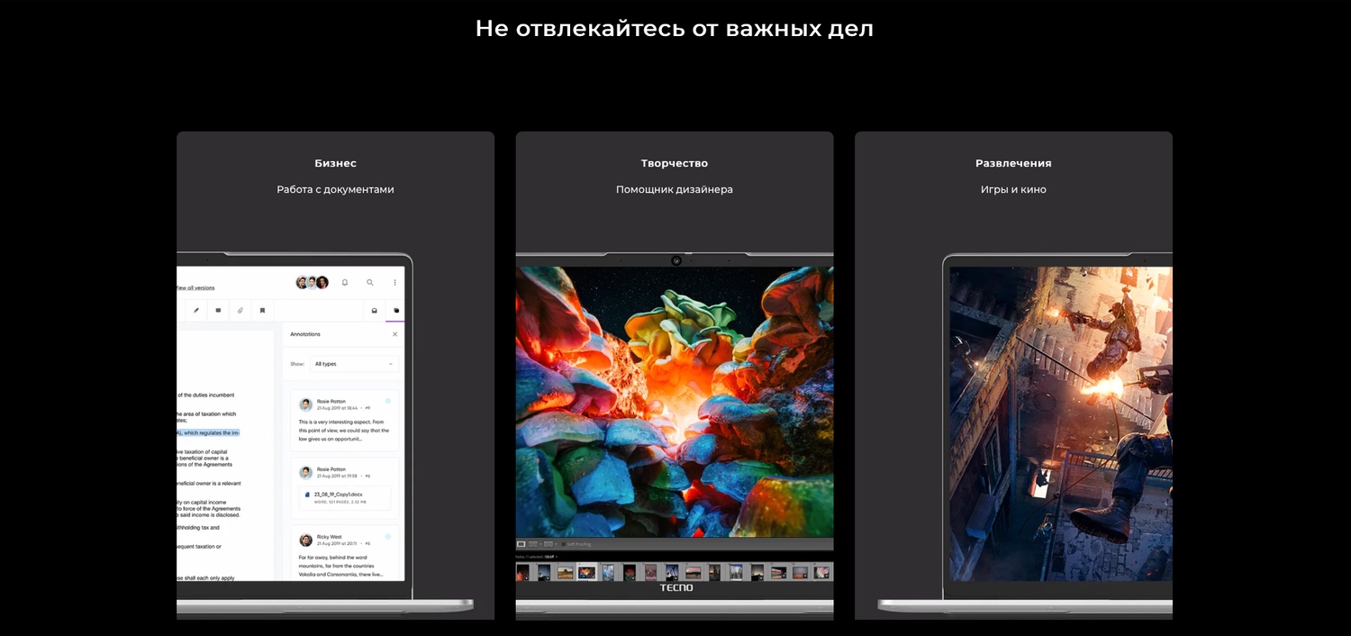Toggle status dot on first Rosie Potton comment
This screenshot has width=1351, height=636.
[x=388, y=401]
